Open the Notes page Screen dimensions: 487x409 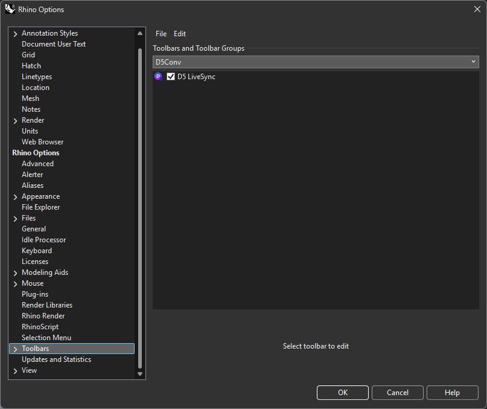[x=31, y=109]
